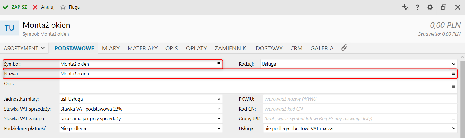The height and width of the screenshot is (138, 465).
Task: Open the Symbol field list icon
Action: pos(219,64)
